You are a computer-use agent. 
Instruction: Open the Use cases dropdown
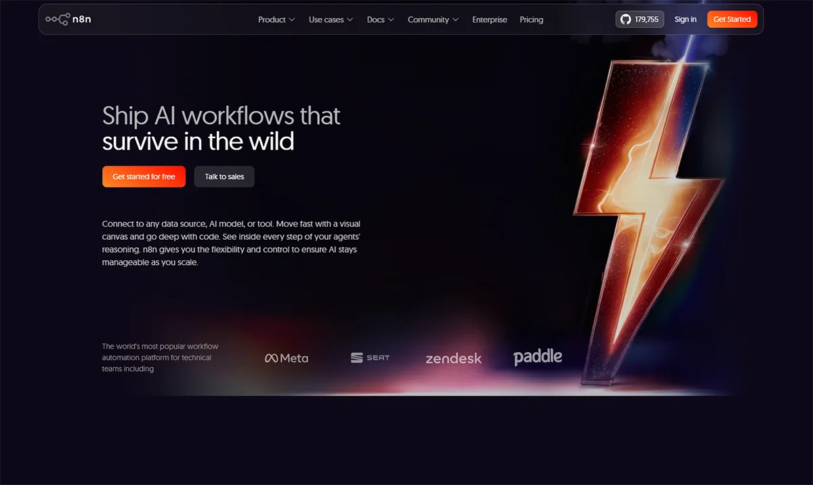327,20
